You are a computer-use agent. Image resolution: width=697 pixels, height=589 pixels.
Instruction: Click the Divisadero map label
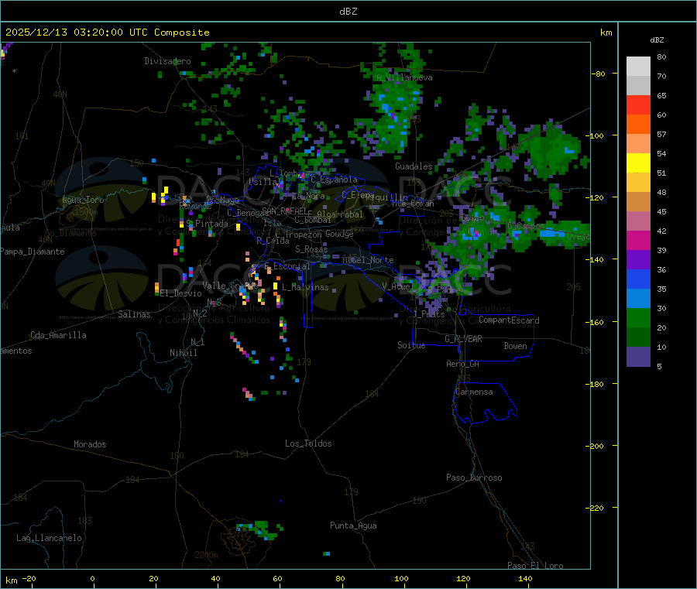point(167,61)
